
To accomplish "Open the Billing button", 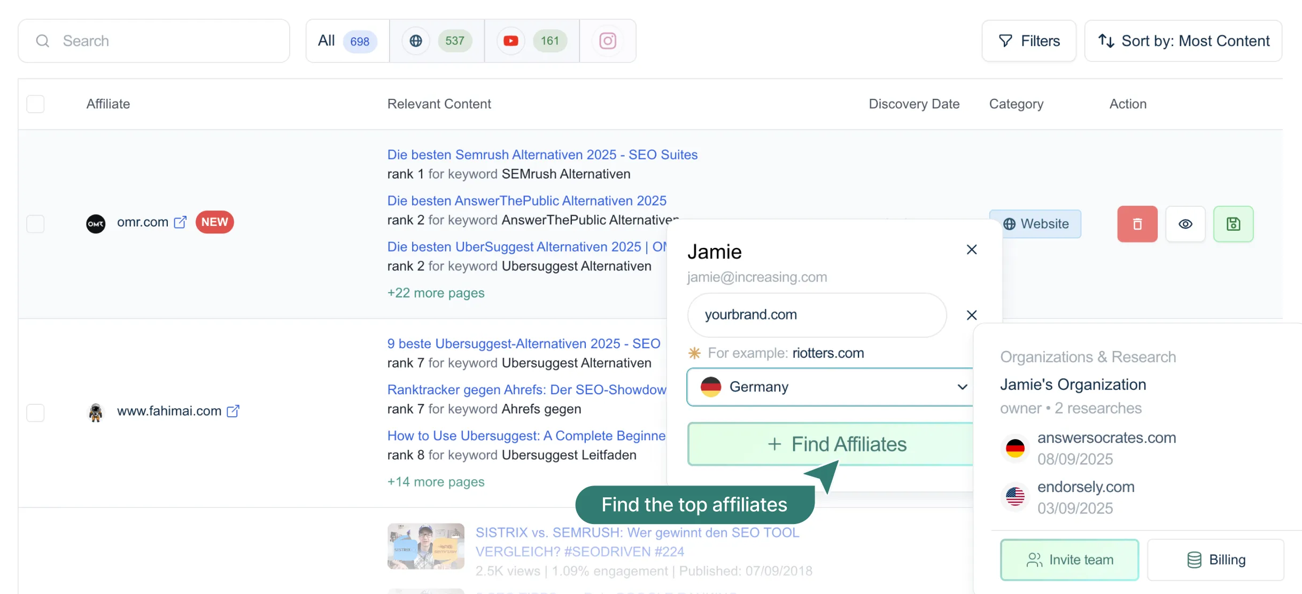I will (x=1216, y=560).
